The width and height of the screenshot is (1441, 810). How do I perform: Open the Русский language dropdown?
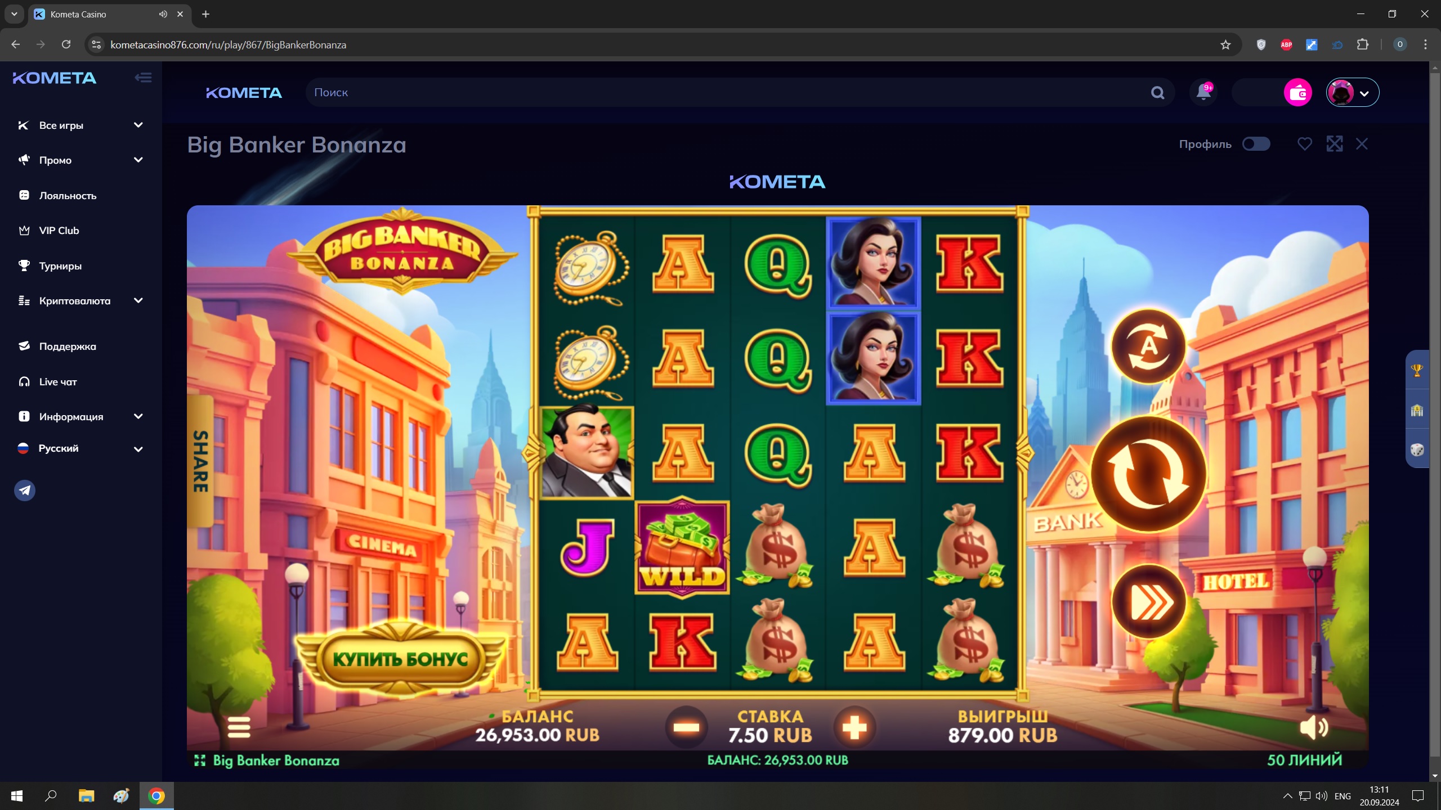tap(80, 448)
